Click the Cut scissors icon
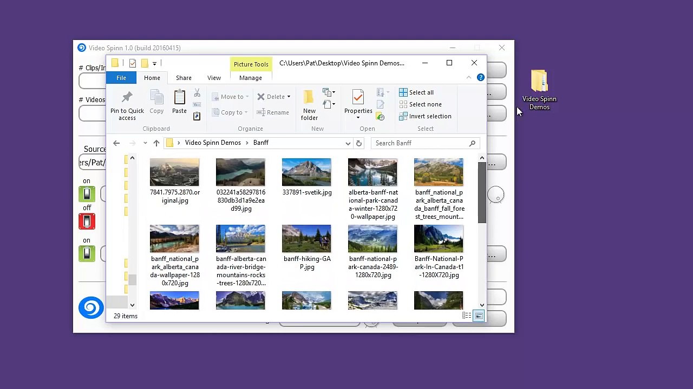This screenshot has height=389, width=693. click(x=197, y=93)
